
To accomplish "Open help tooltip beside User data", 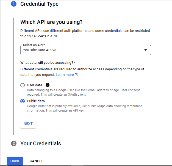I will (48, 85).
